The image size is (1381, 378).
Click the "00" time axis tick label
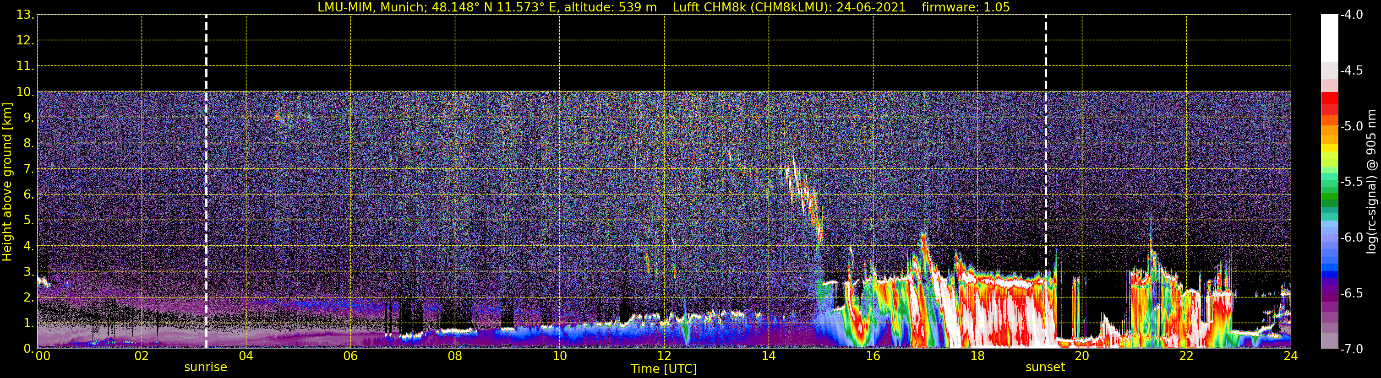[x=42, y=356]
